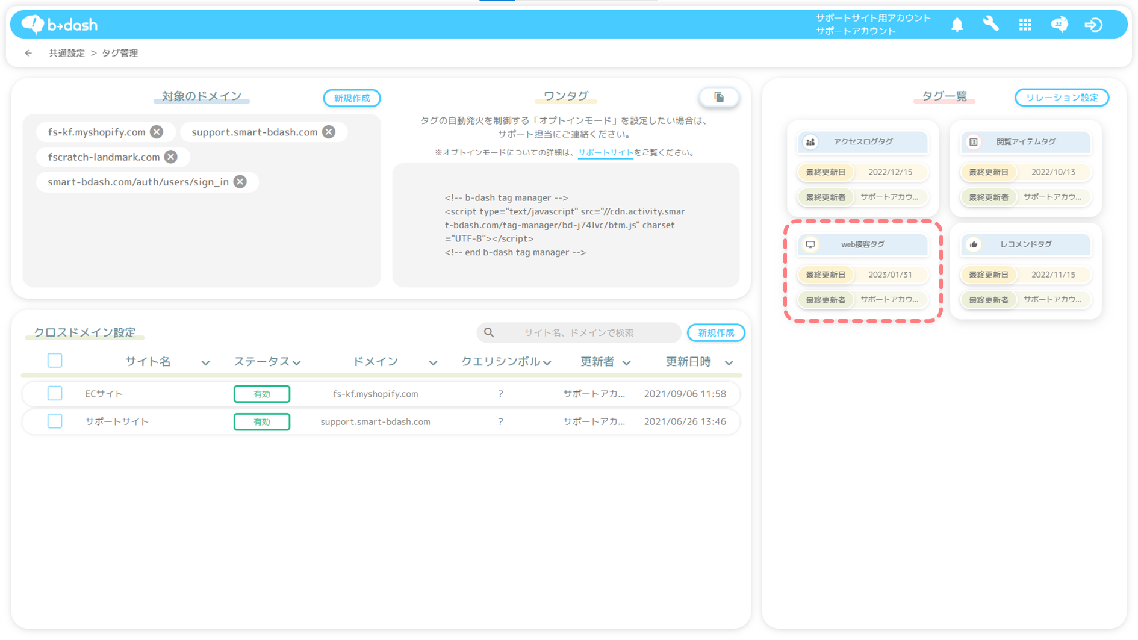Click the クロスドメイン設定 heading
The image size is (1138, 640).
[85, 332]
